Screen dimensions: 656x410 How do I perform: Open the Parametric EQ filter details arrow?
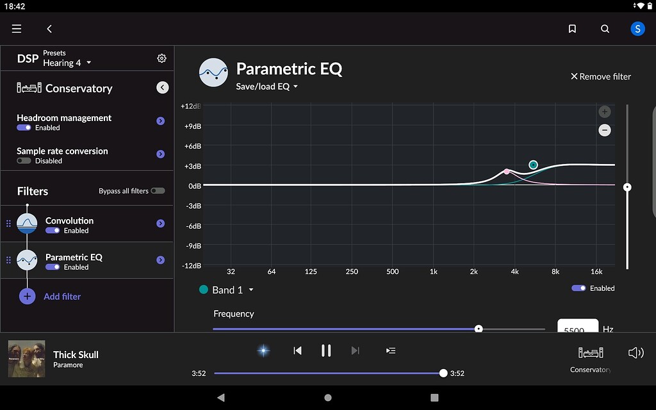pyautogui.click(x=160, y=259)
